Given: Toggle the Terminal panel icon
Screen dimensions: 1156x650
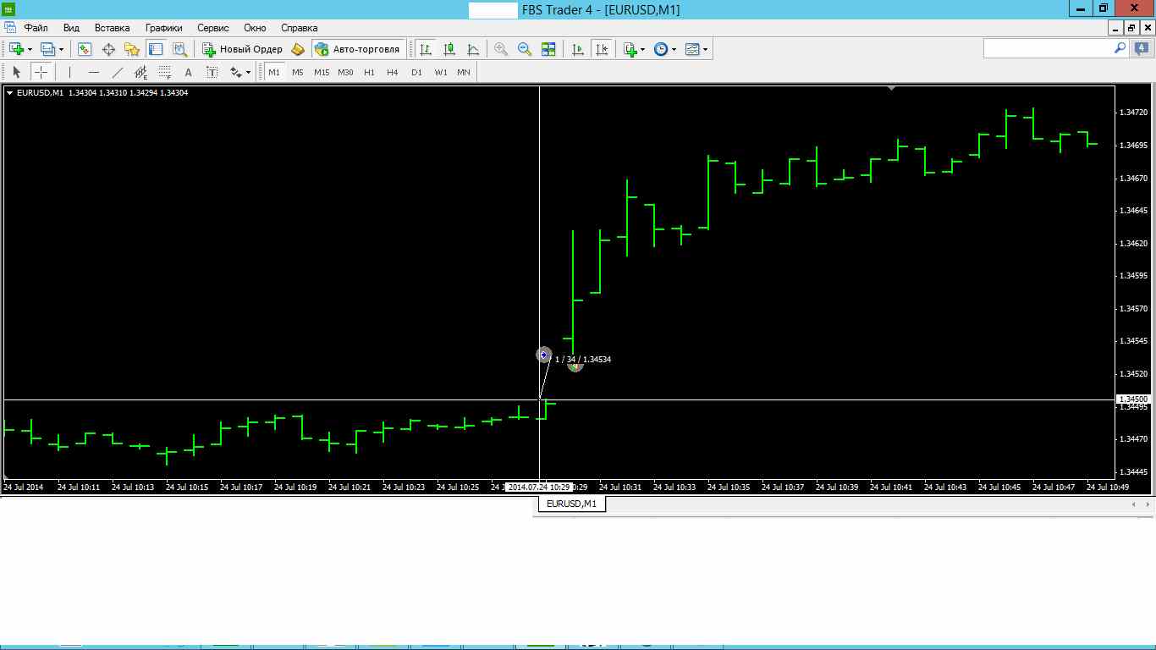Looking at the screenshot, I should (155, 49).
